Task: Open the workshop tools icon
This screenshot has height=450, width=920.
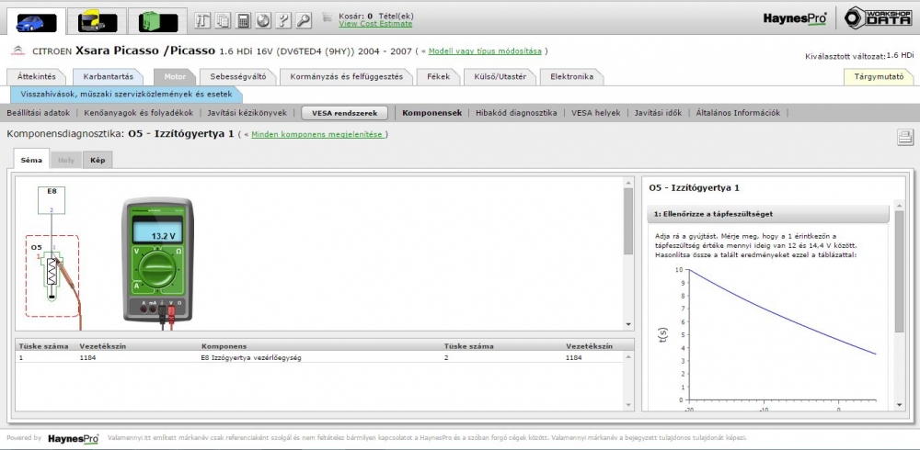Action: pos(202,20)
